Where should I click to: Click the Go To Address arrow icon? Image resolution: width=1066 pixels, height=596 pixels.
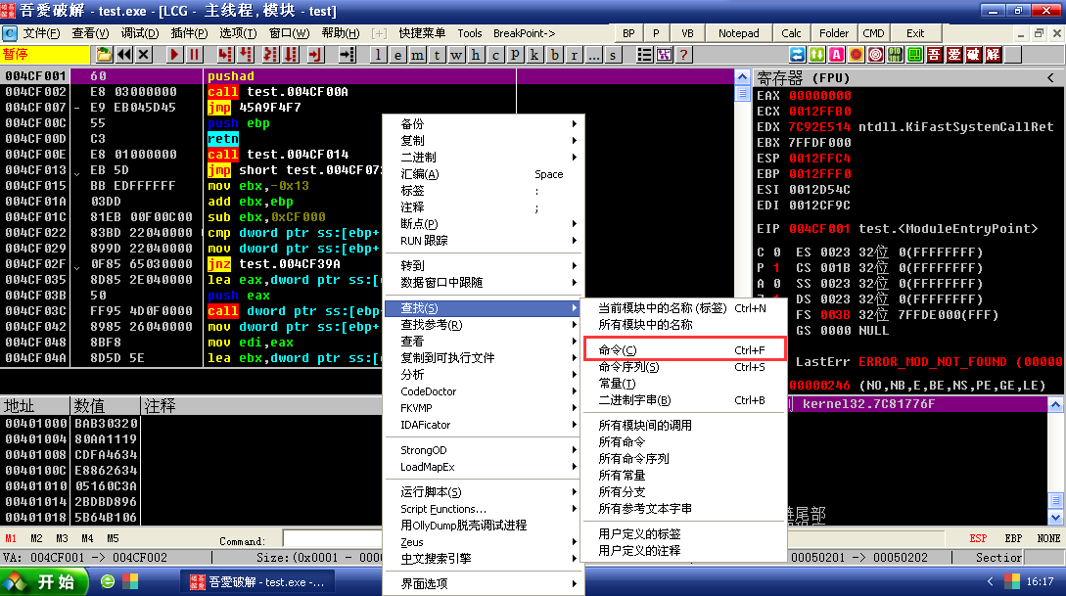pyautogui.click(x=347, y=55)
